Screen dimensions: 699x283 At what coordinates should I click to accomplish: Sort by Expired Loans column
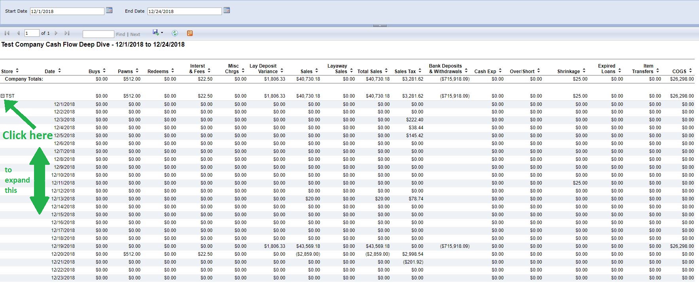click(x=619, y=71)
